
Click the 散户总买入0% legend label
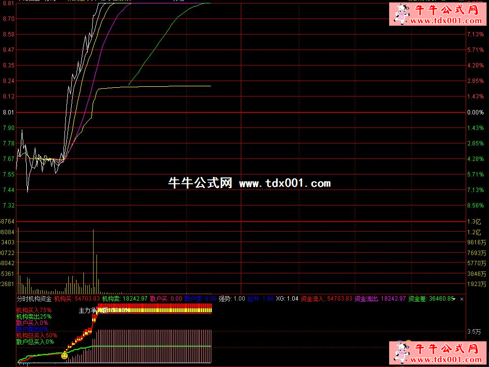click(x=35, y=342)
